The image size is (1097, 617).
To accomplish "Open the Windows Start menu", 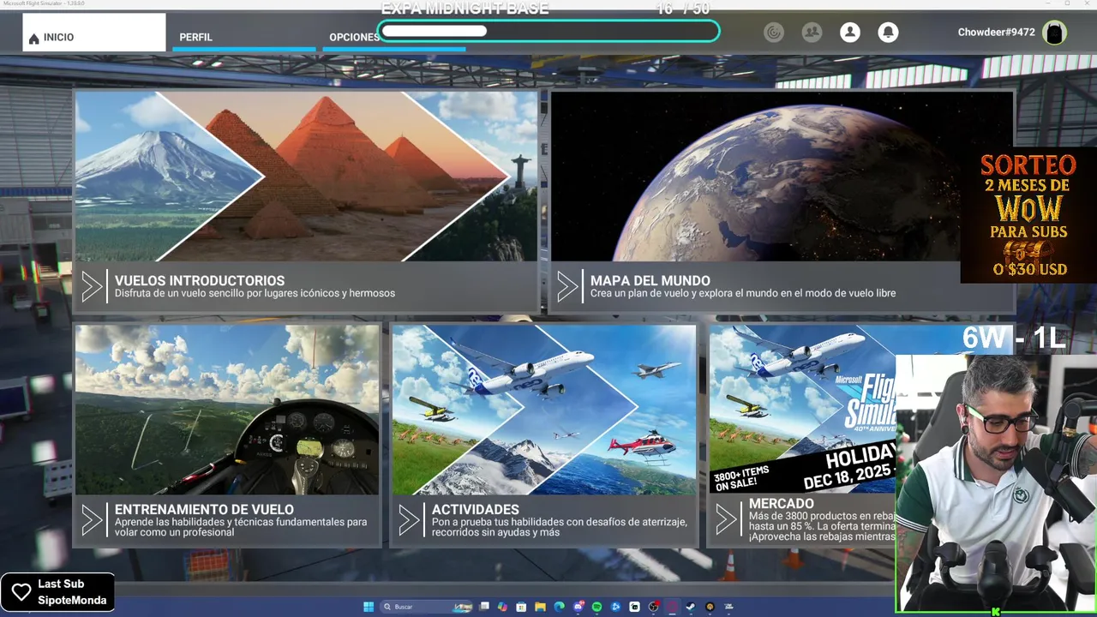I will tap(369, 607).
